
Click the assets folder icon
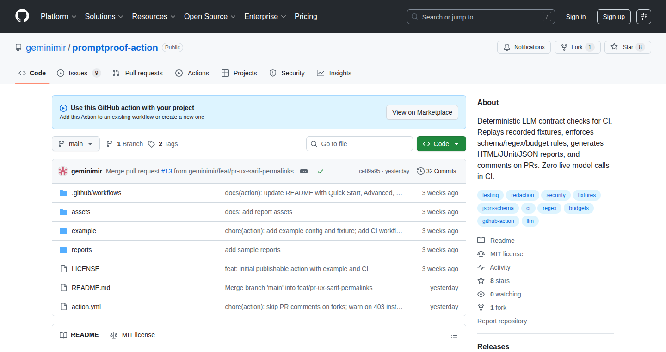click(x=63, y=212)
